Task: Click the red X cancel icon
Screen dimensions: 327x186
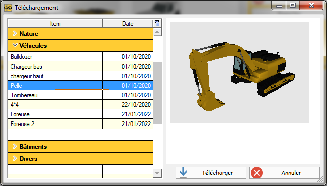Action: 257,173
